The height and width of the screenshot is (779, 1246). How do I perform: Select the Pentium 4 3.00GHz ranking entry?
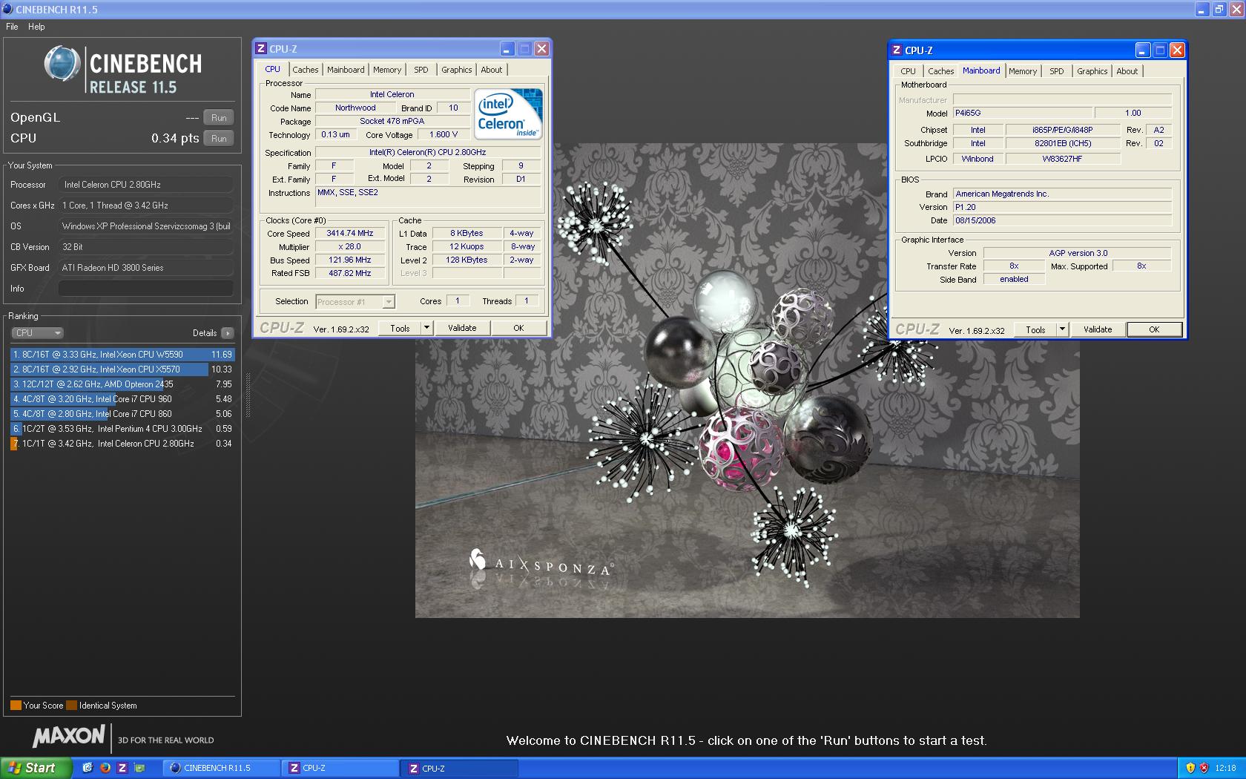pyautogui.click(x=122, y=429)
